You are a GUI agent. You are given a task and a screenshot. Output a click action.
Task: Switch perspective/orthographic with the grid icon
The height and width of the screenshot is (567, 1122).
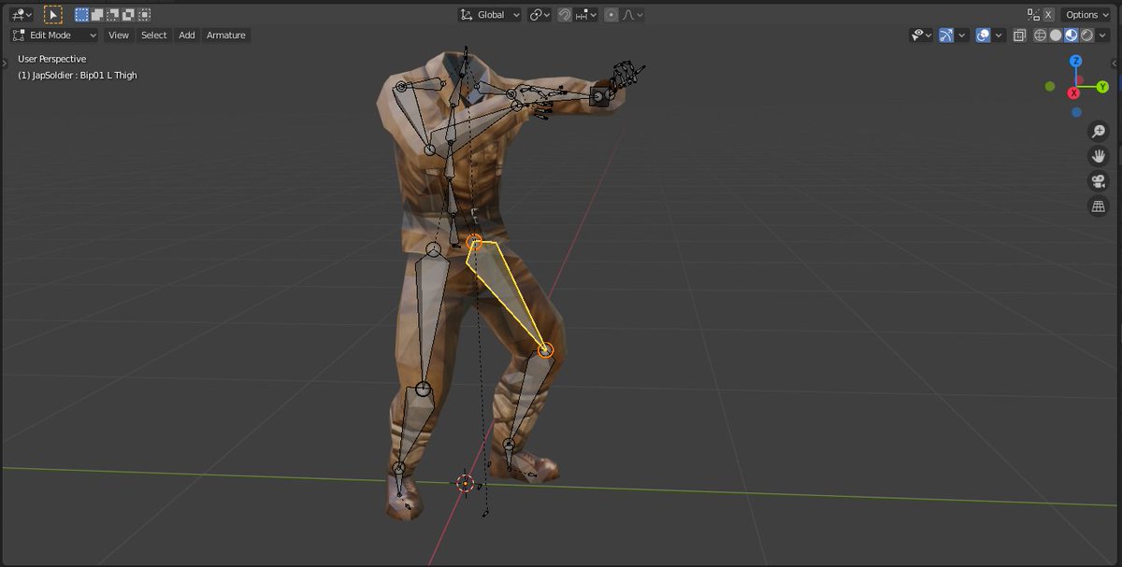pyautogui.click(x=1099, y=206)
